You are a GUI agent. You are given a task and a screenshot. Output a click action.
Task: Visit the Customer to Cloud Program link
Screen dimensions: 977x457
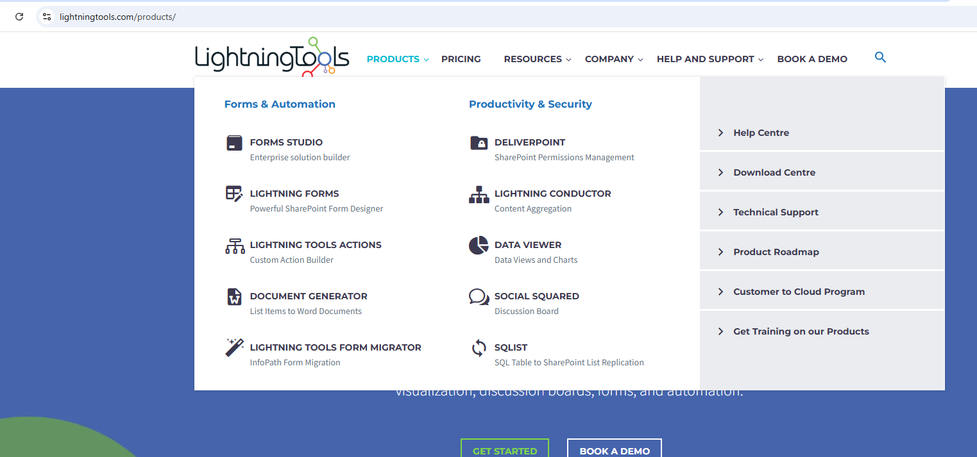(x=799, y=292)
